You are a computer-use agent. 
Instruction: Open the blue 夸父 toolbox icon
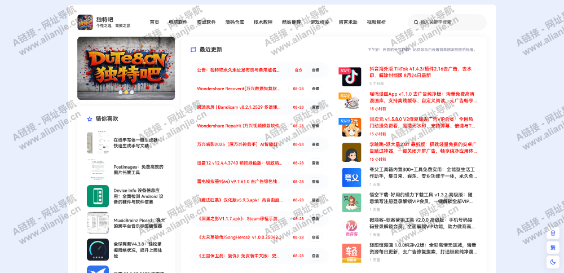[x=351, y=177]
